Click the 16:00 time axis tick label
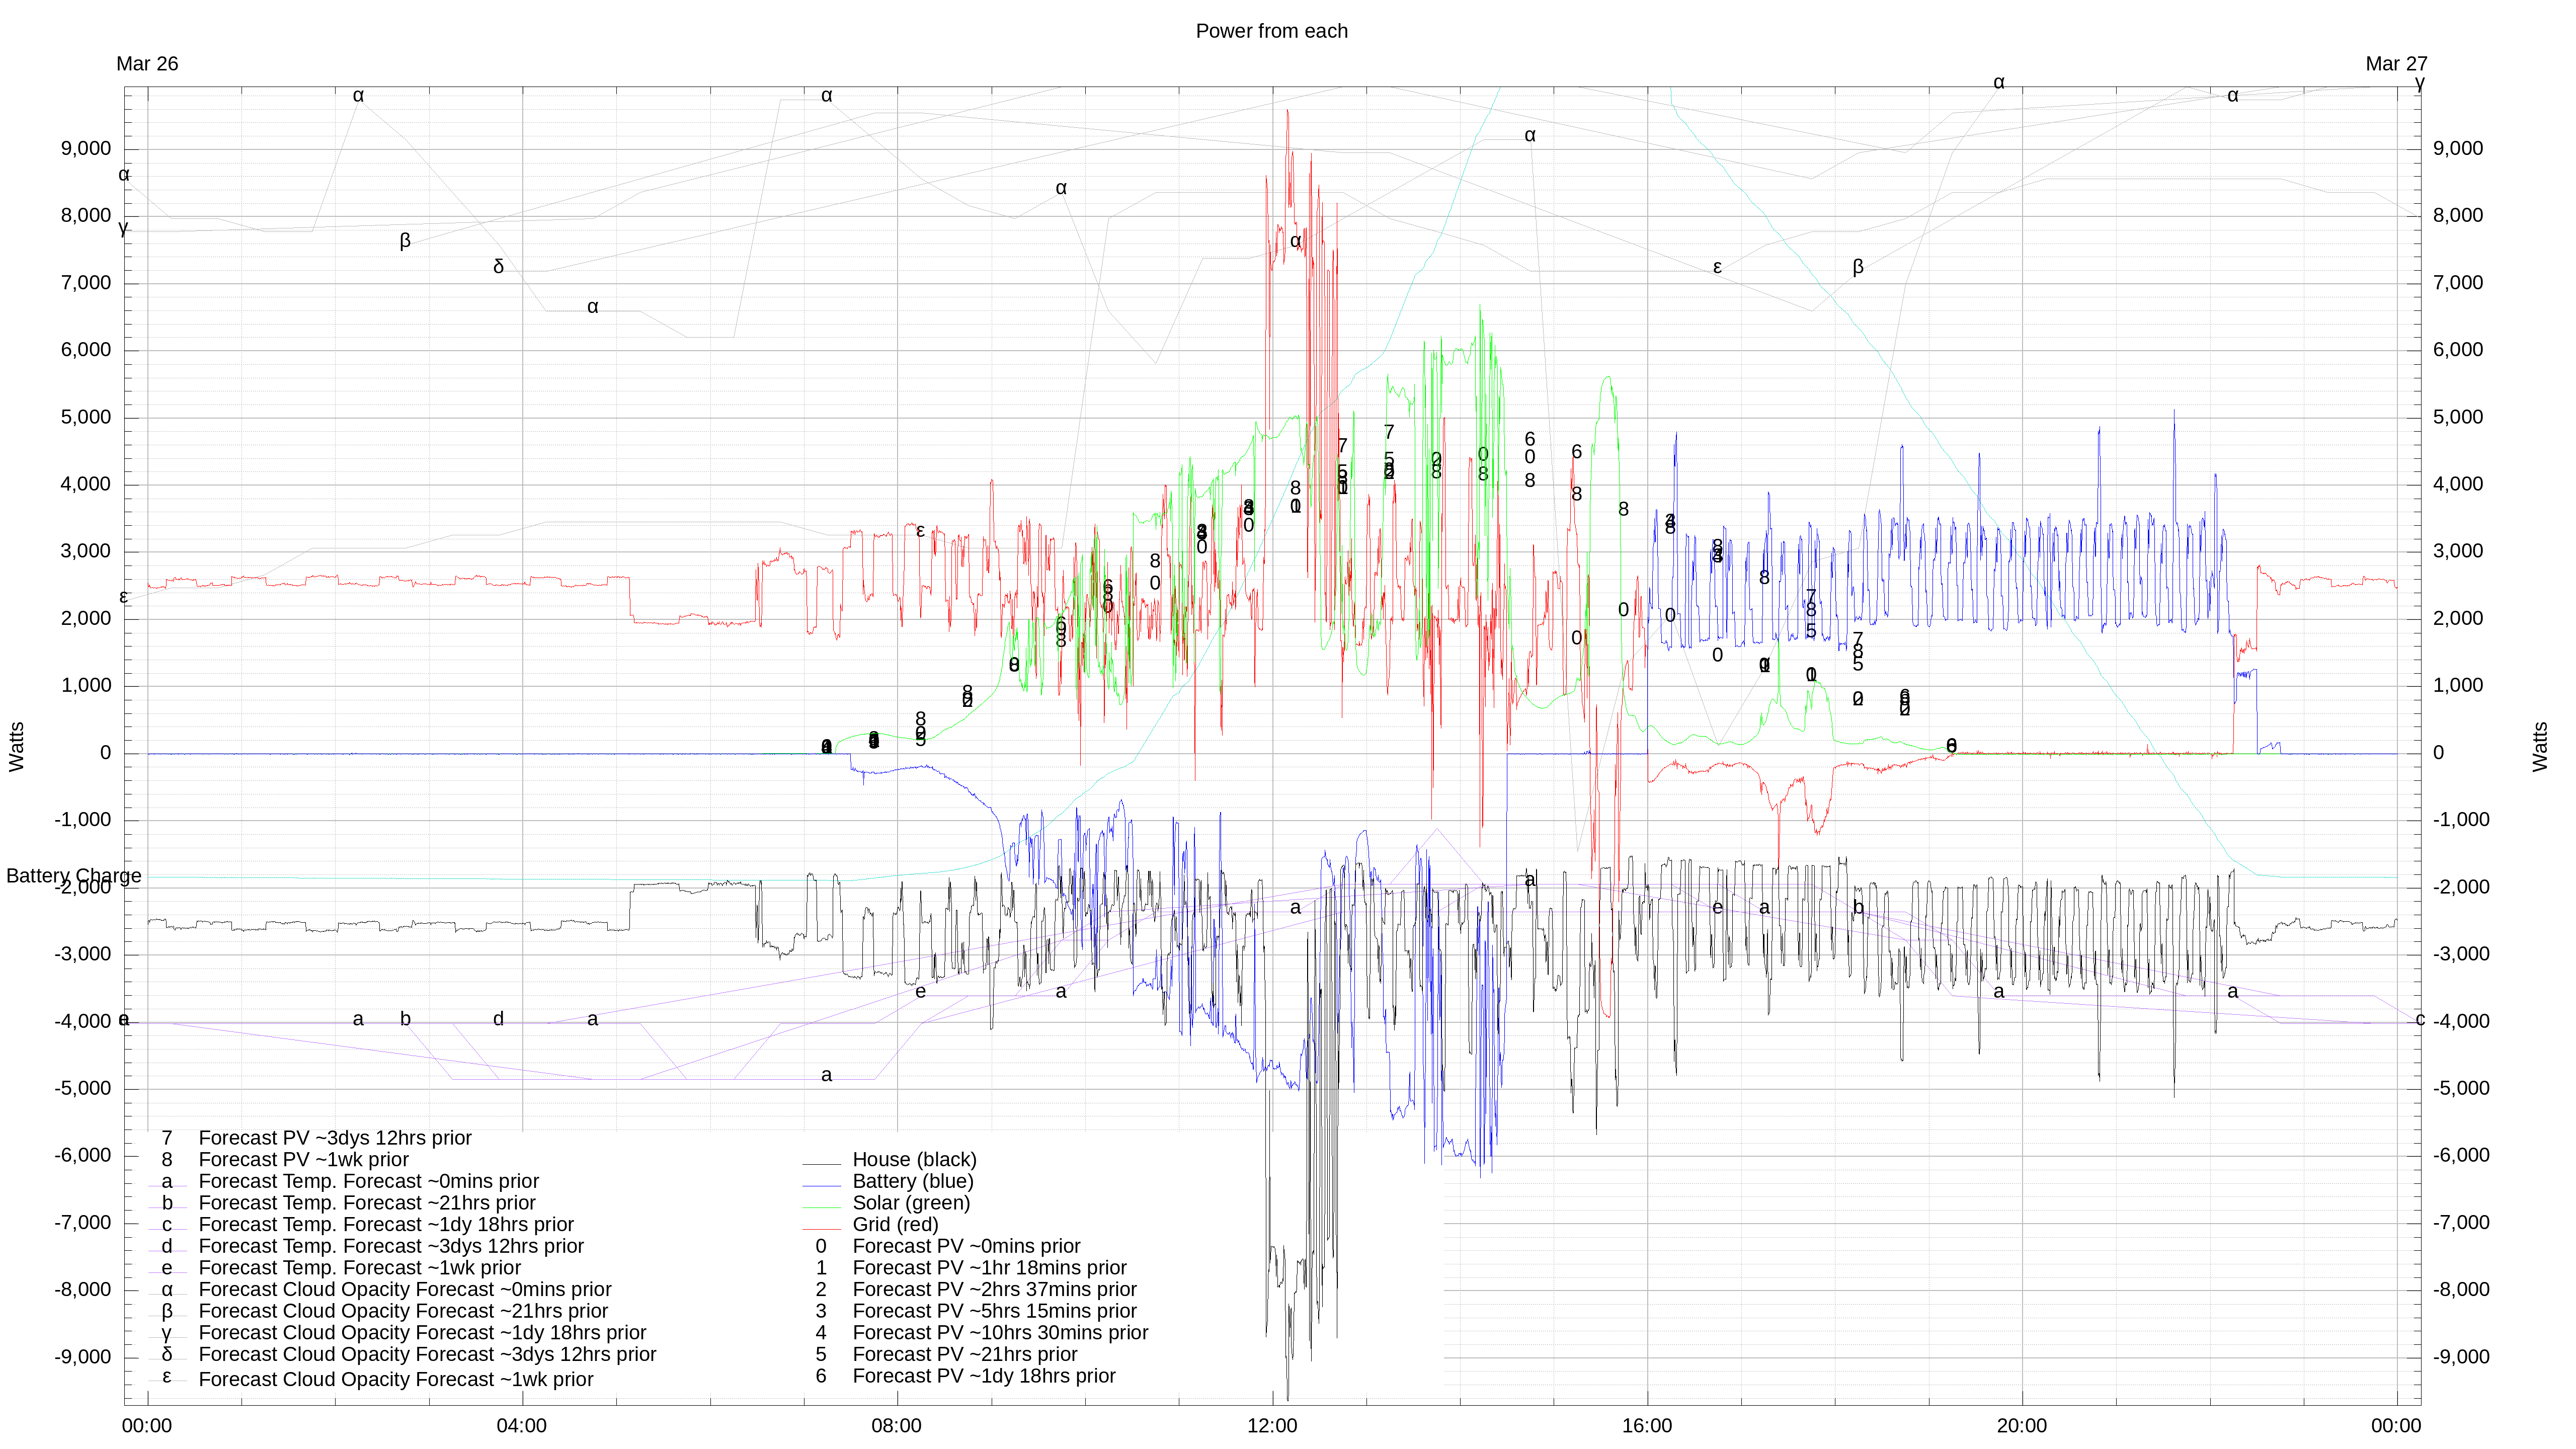Viewport: 2576px width, 1449px height. [x=1646, y=1426]
